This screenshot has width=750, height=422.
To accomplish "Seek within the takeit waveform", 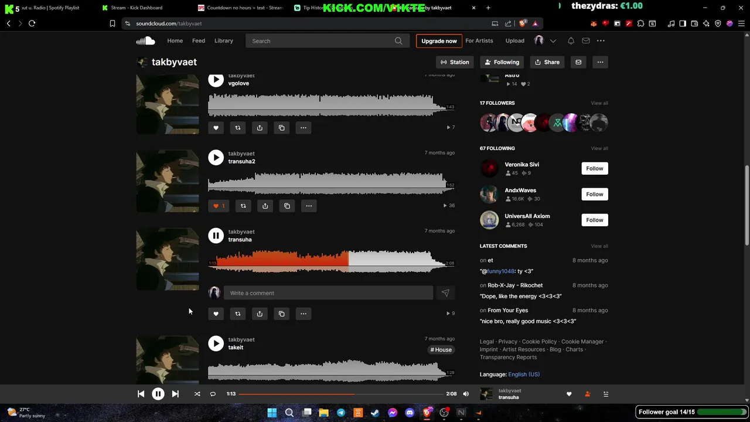I will [331, 370].
